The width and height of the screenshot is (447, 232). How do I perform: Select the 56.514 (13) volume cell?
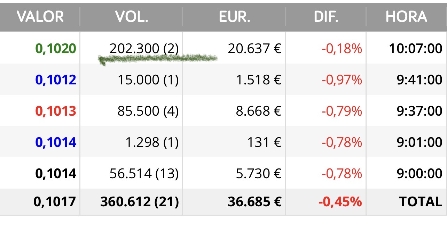[x=144, y=174]
